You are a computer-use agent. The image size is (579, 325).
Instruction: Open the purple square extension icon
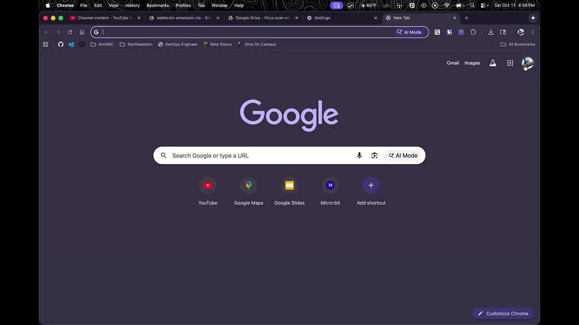pyautogui.click(x=461, y=32)
